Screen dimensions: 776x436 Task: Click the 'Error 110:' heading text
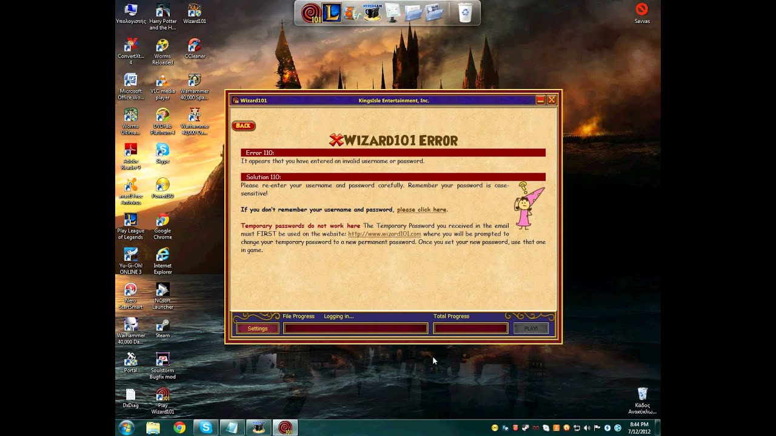[x=260, y=153]
